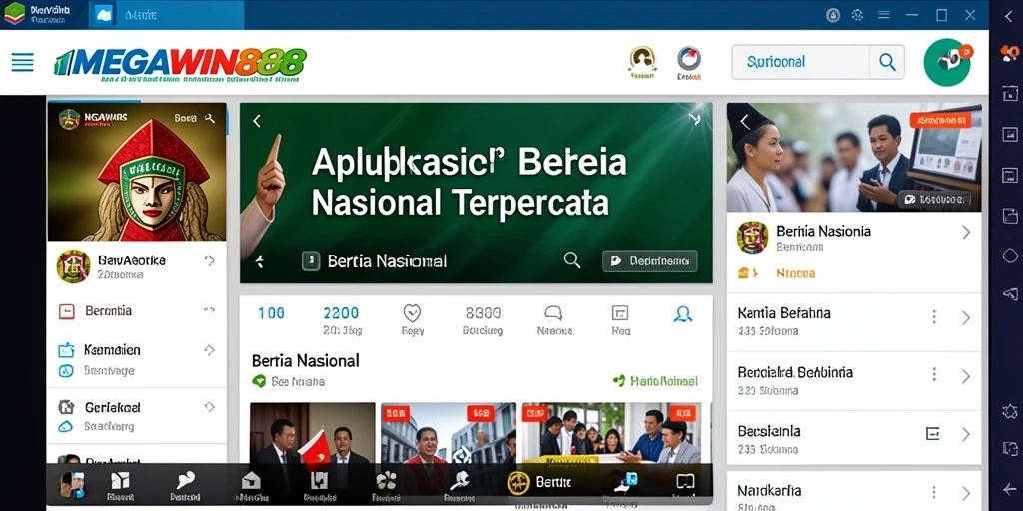
Task: Select the 2200 stat tab
Action: point(342,320)
